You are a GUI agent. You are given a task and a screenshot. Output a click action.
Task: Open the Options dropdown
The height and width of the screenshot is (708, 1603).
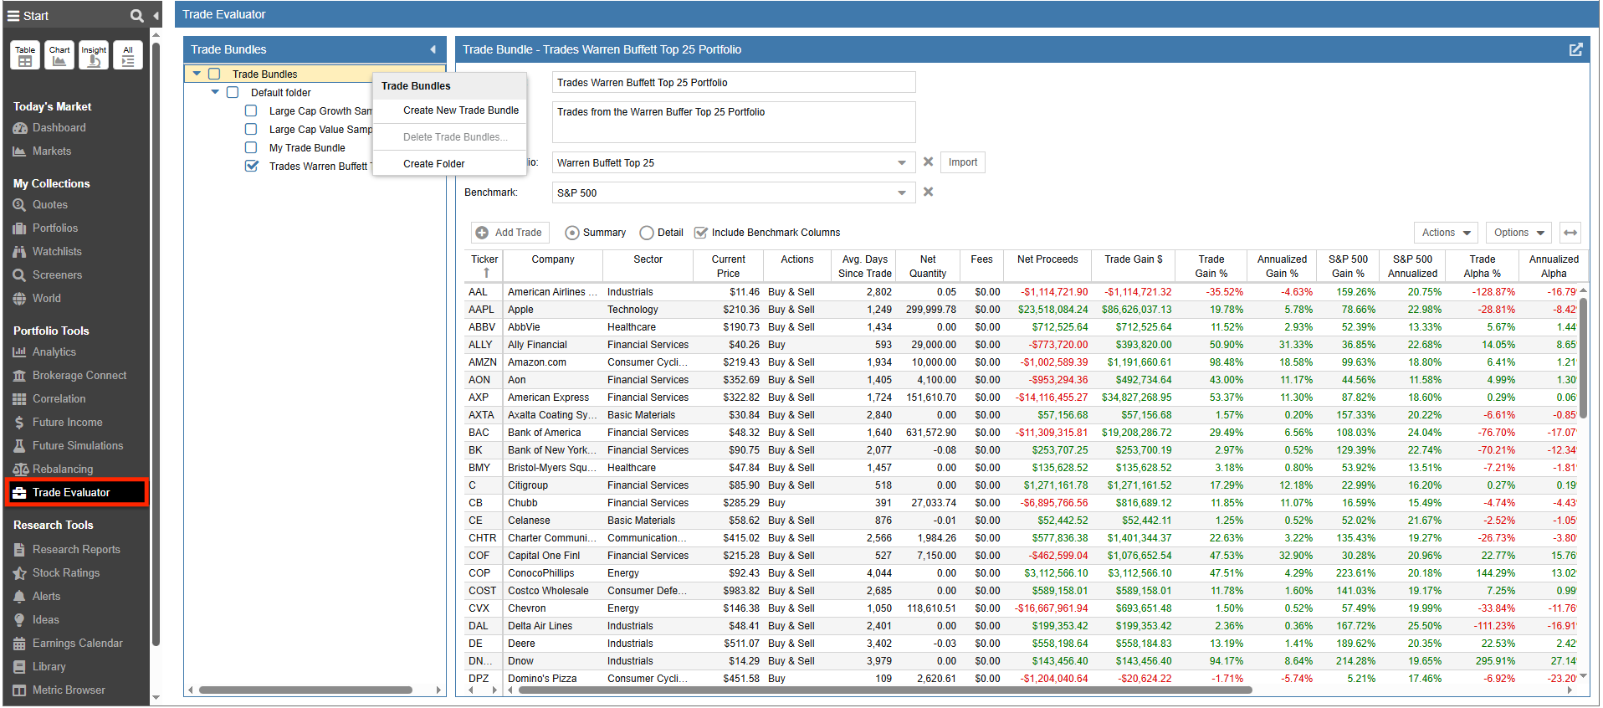click(1519, 233)
